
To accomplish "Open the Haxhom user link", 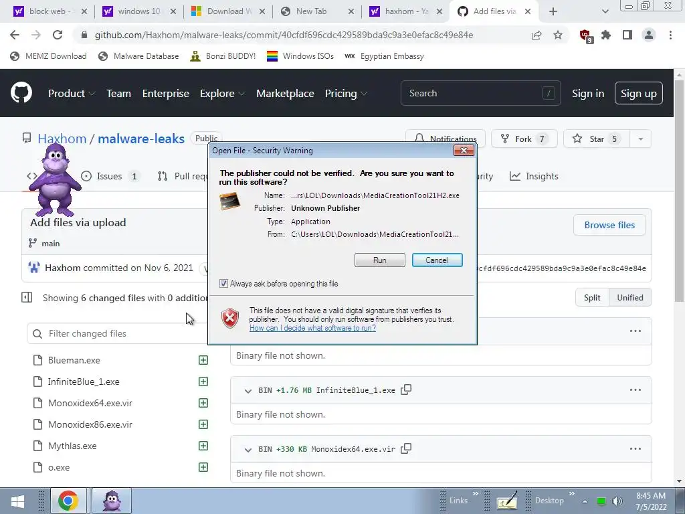I will 62,139.
